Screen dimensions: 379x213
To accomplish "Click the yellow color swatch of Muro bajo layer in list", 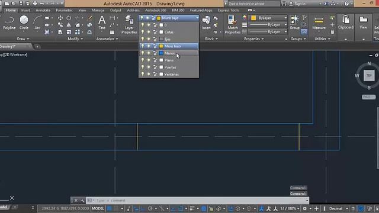I will 161,46.
